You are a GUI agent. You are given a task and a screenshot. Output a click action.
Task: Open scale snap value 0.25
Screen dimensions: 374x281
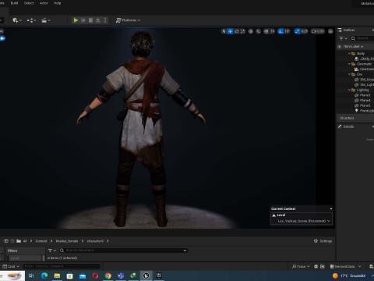coord(304,31)
